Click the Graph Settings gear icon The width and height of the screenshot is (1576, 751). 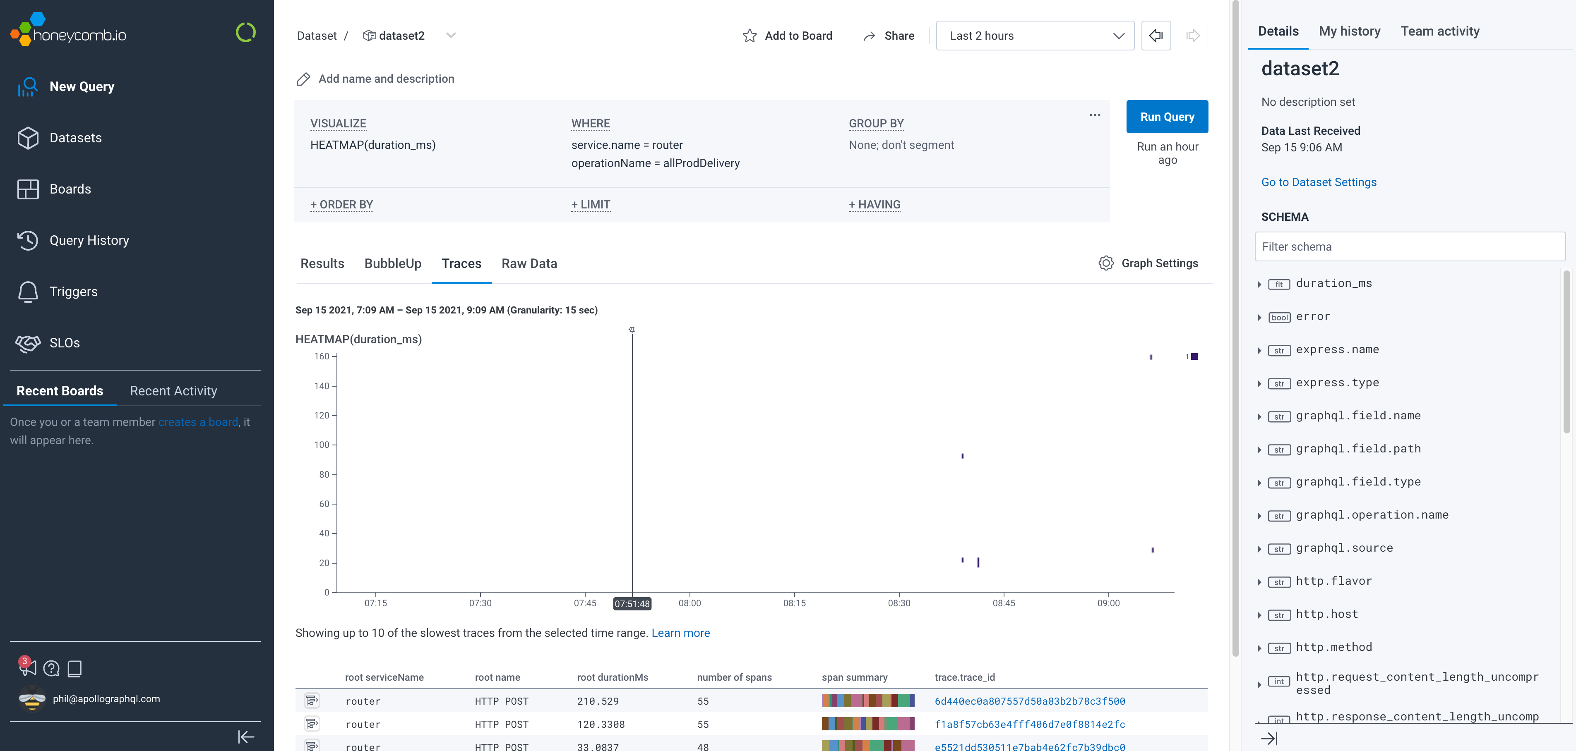tap(1105, 263)
